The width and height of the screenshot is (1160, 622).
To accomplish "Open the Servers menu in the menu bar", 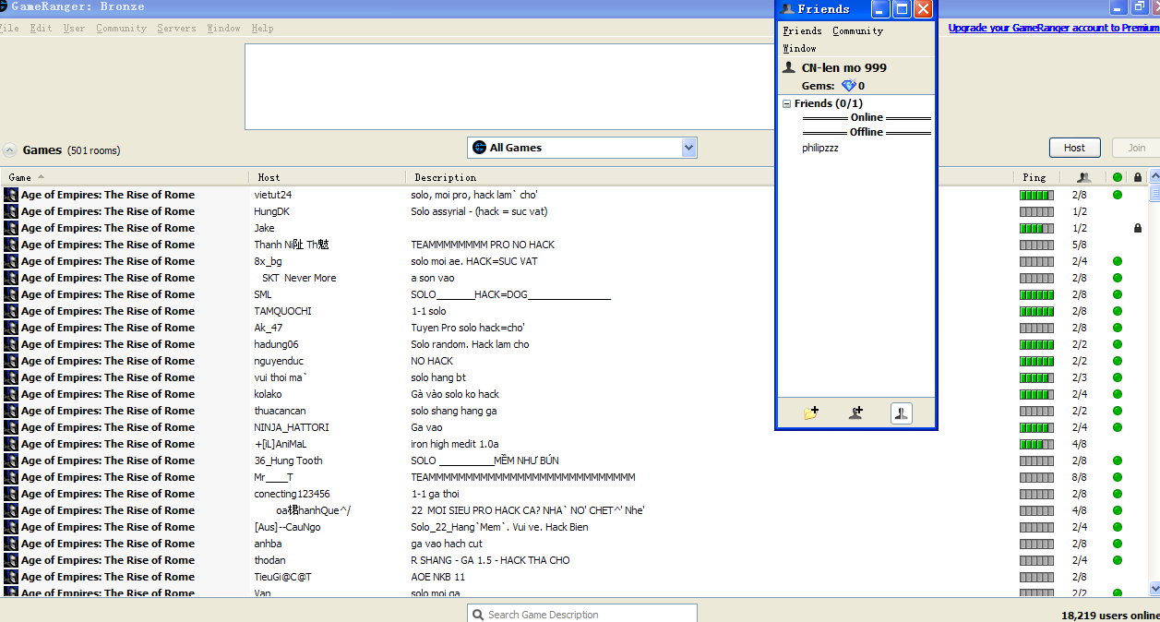I will pyautogui.click(x=176, y=28).
